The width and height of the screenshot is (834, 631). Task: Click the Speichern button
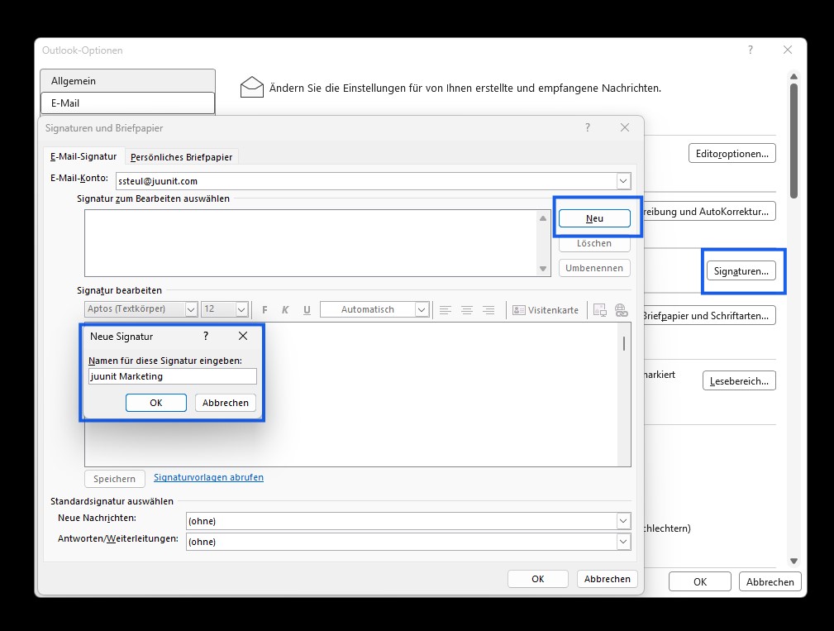[114, 479]
